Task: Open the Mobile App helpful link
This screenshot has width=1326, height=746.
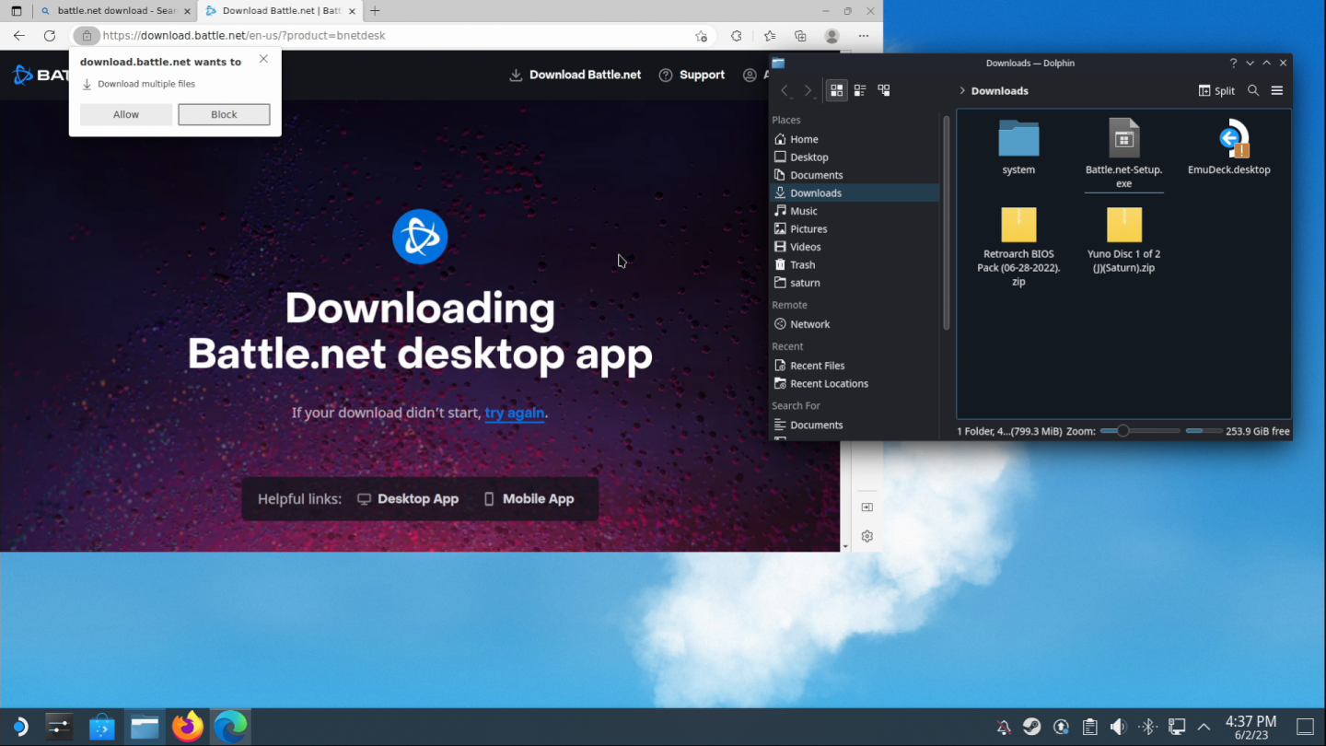Action: click(529, 498)
